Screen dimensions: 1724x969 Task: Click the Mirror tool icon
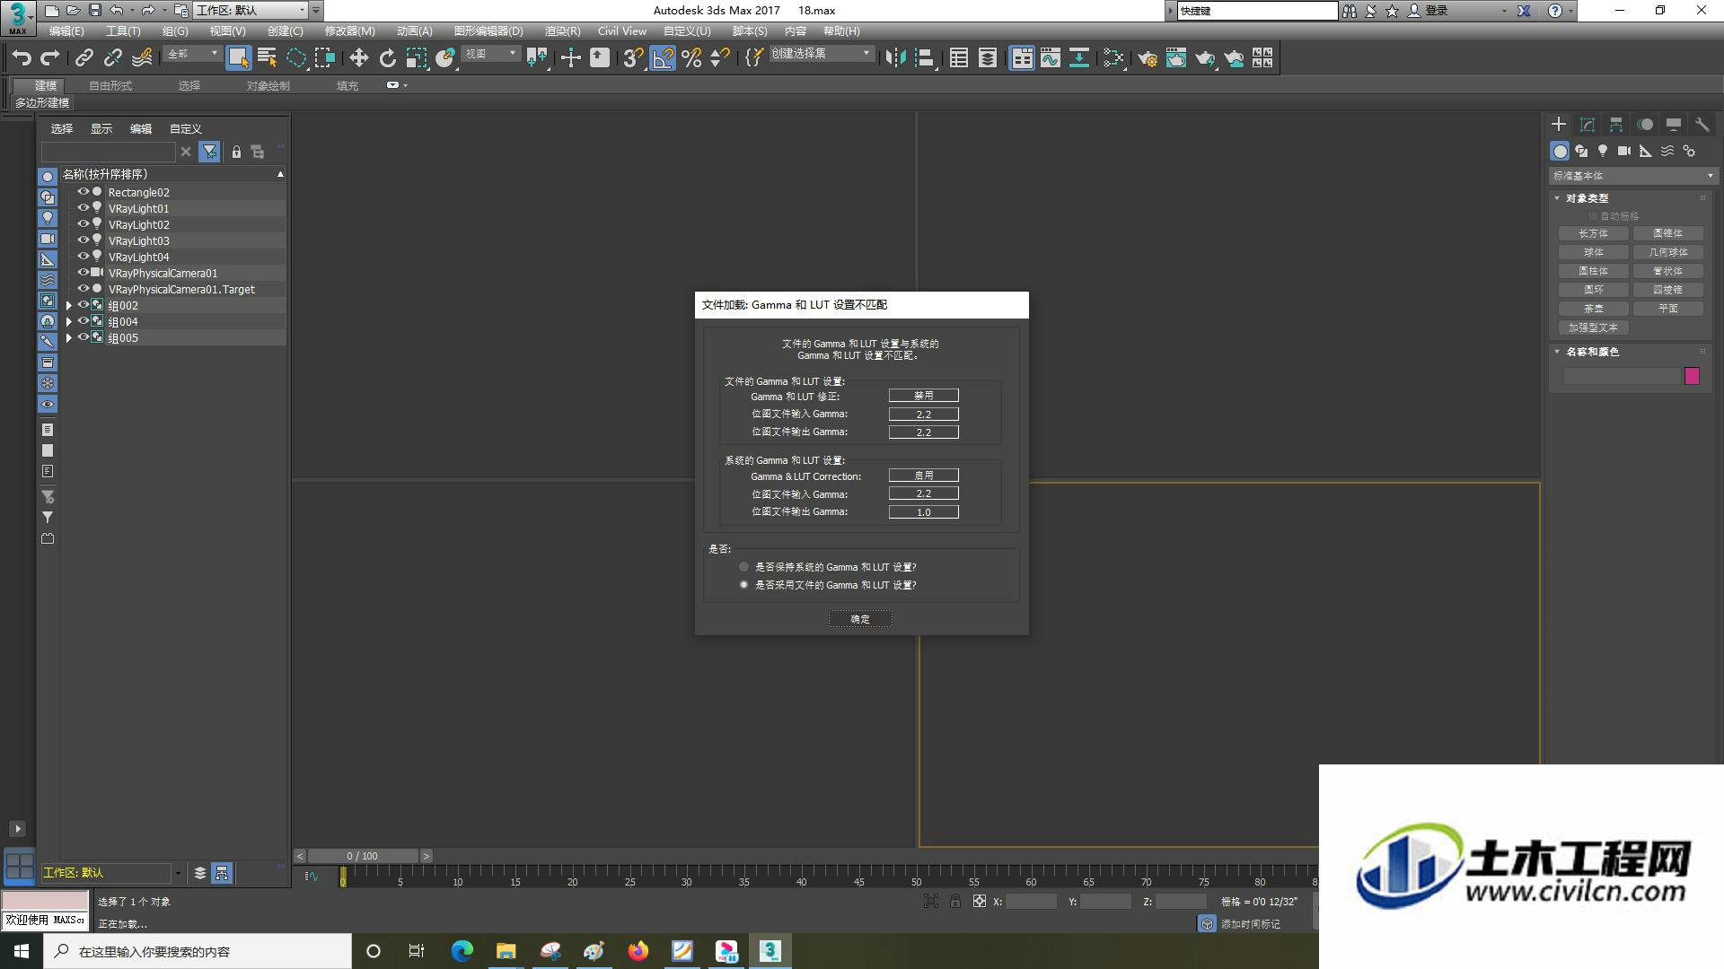895,58
